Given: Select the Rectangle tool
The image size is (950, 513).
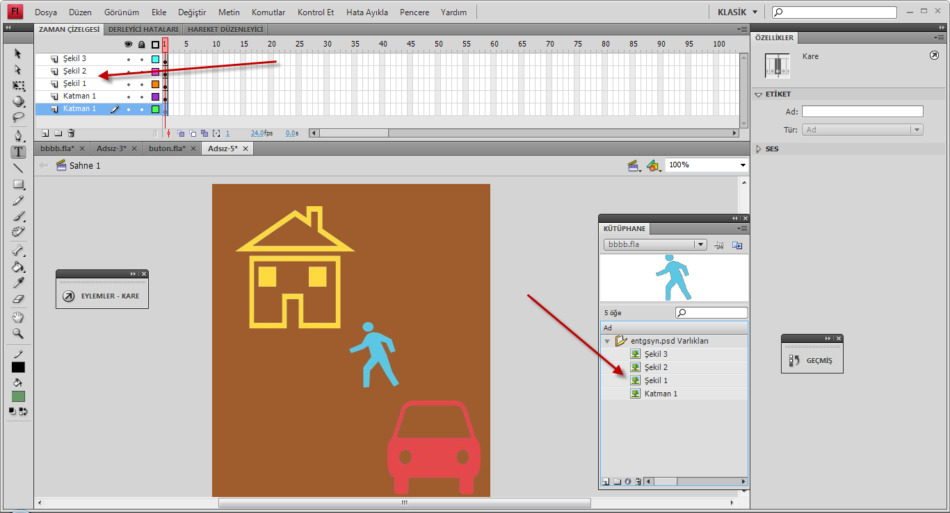Looking at the screenshot, I should click(18, 185).
